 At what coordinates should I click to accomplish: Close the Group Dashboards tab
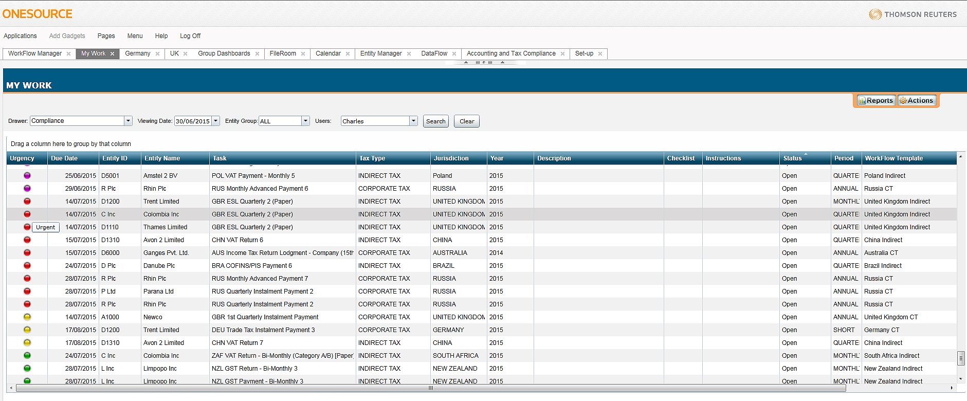tap(257, 54)
